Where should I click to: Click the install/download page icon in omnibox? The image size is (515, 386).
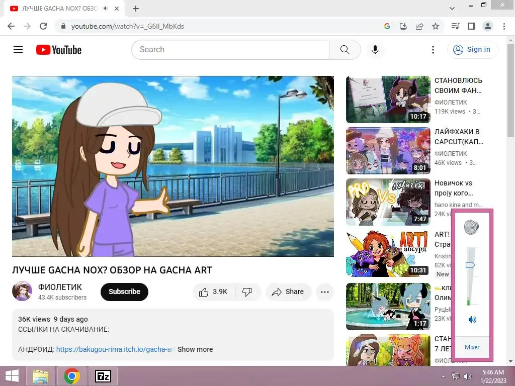point(403,26)
